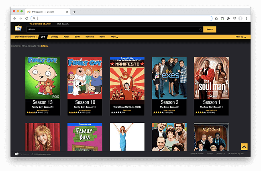Switch to the Web Search tab
Viewport: 261px width, 171px height.
[x=63, y=24]
